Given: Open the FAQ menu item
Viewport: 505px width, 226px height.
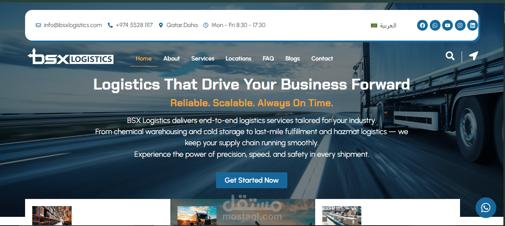Looking at the screenshot, I should coord(268,58).
